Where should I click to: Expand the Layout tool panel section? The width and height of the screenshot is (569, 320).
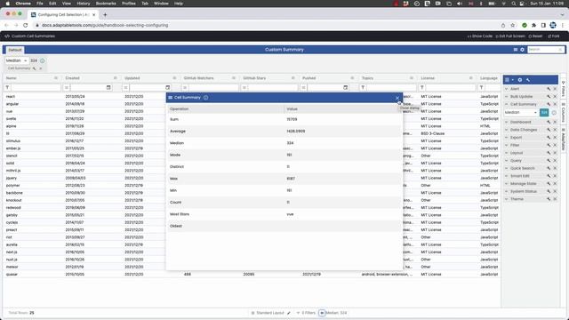507,153
